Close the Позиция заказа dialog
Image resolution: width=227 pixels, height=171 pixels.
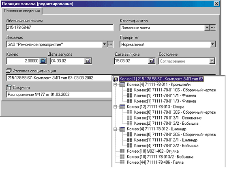(x=216, y=4)
